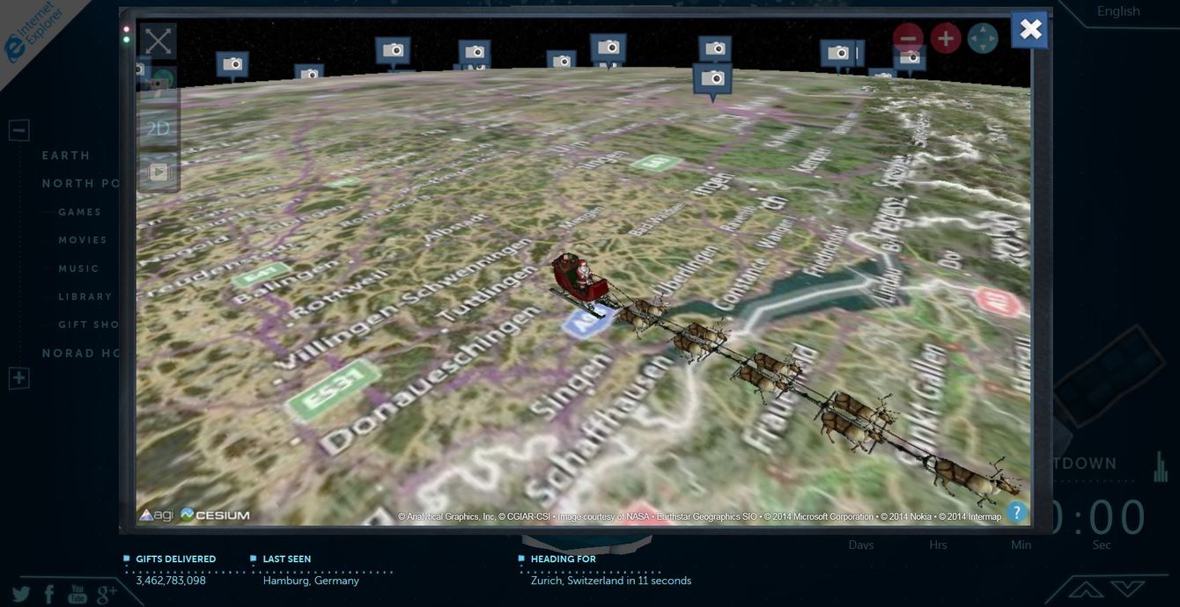The image size is (1180, 607).
Task: Click the green E41 road shield near Balingen
Action: coord(261,274)
